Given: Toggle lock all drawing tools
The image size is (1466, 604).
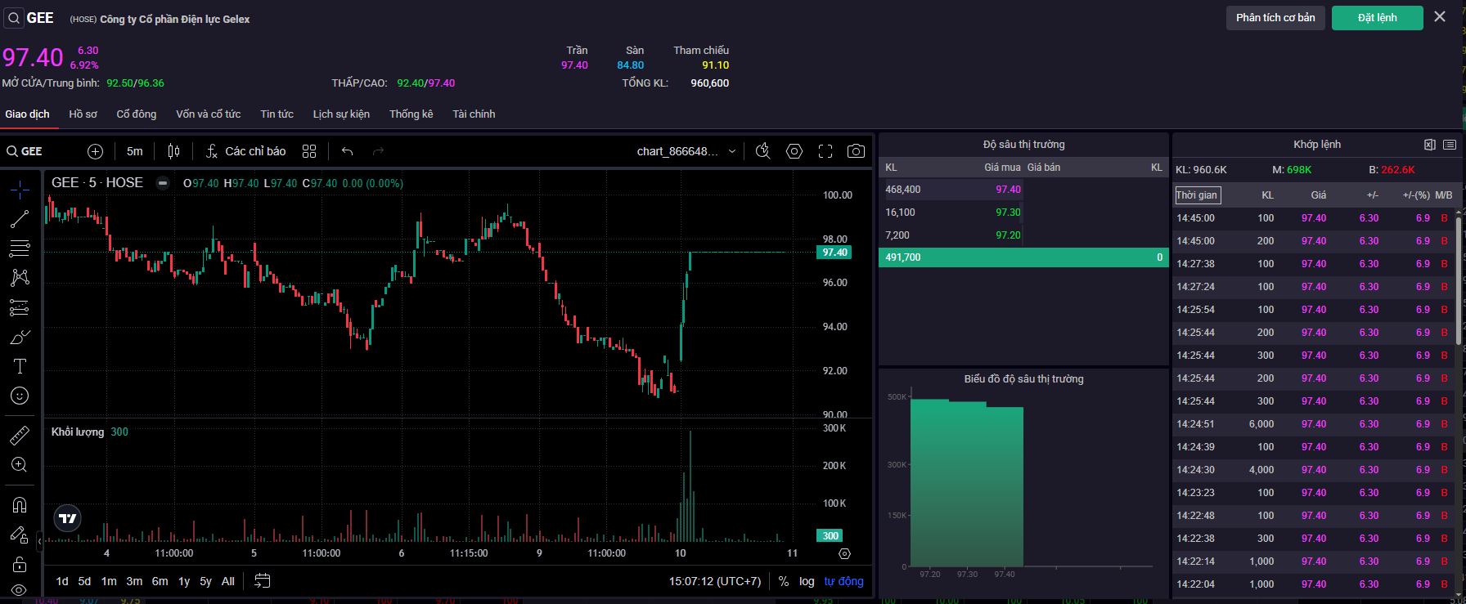Looking at the screenshot, I should pyautogui.click(x=20, y=564).
